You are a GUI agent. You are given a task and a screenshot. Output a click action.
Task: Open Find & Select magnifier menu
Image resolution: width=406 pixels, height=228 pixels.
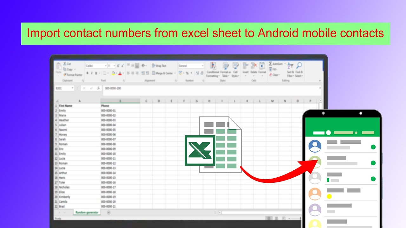299,70
